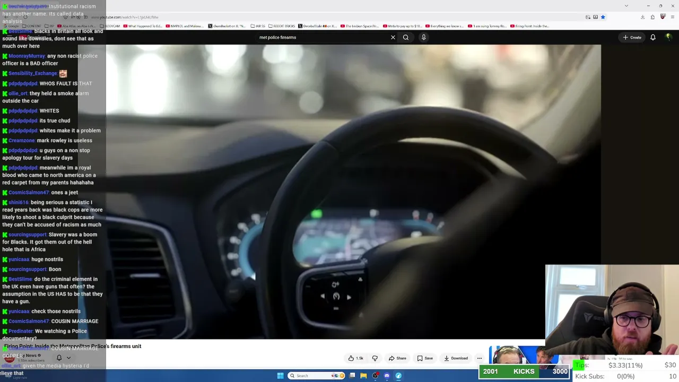Click chat message 'check those nostrils'

point(56,311)
